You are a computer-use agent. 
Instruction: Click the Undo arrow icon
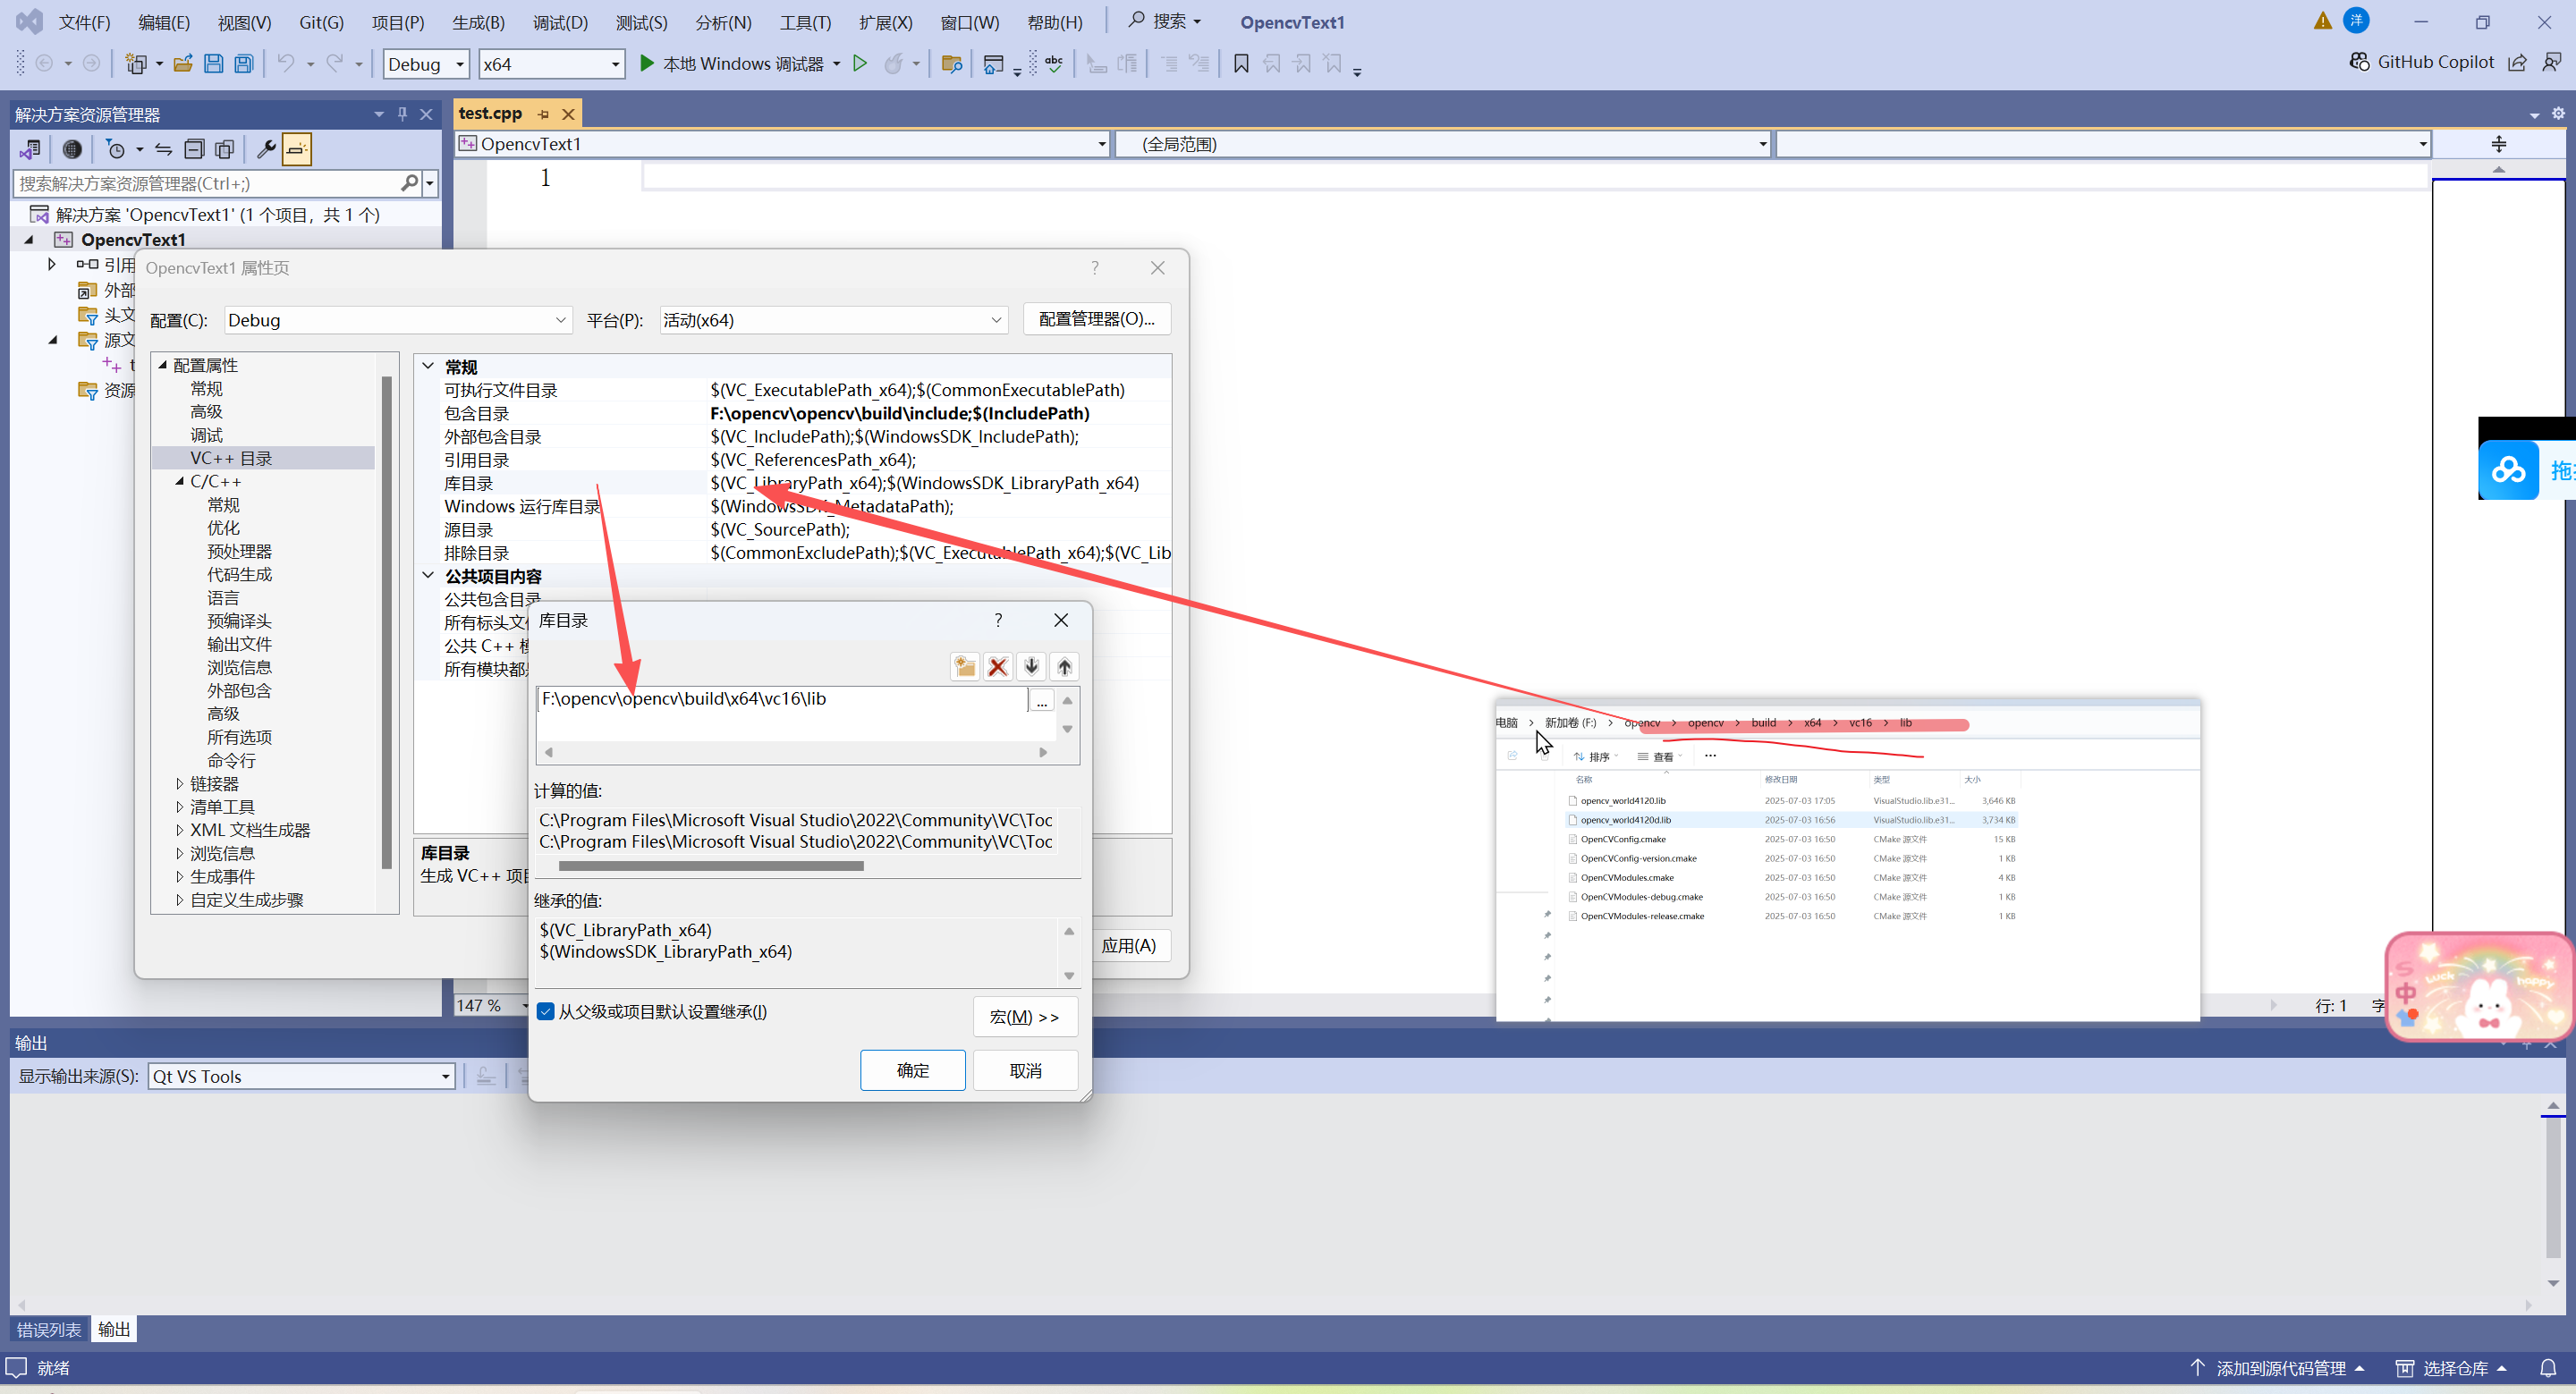(x=286, y=64)
